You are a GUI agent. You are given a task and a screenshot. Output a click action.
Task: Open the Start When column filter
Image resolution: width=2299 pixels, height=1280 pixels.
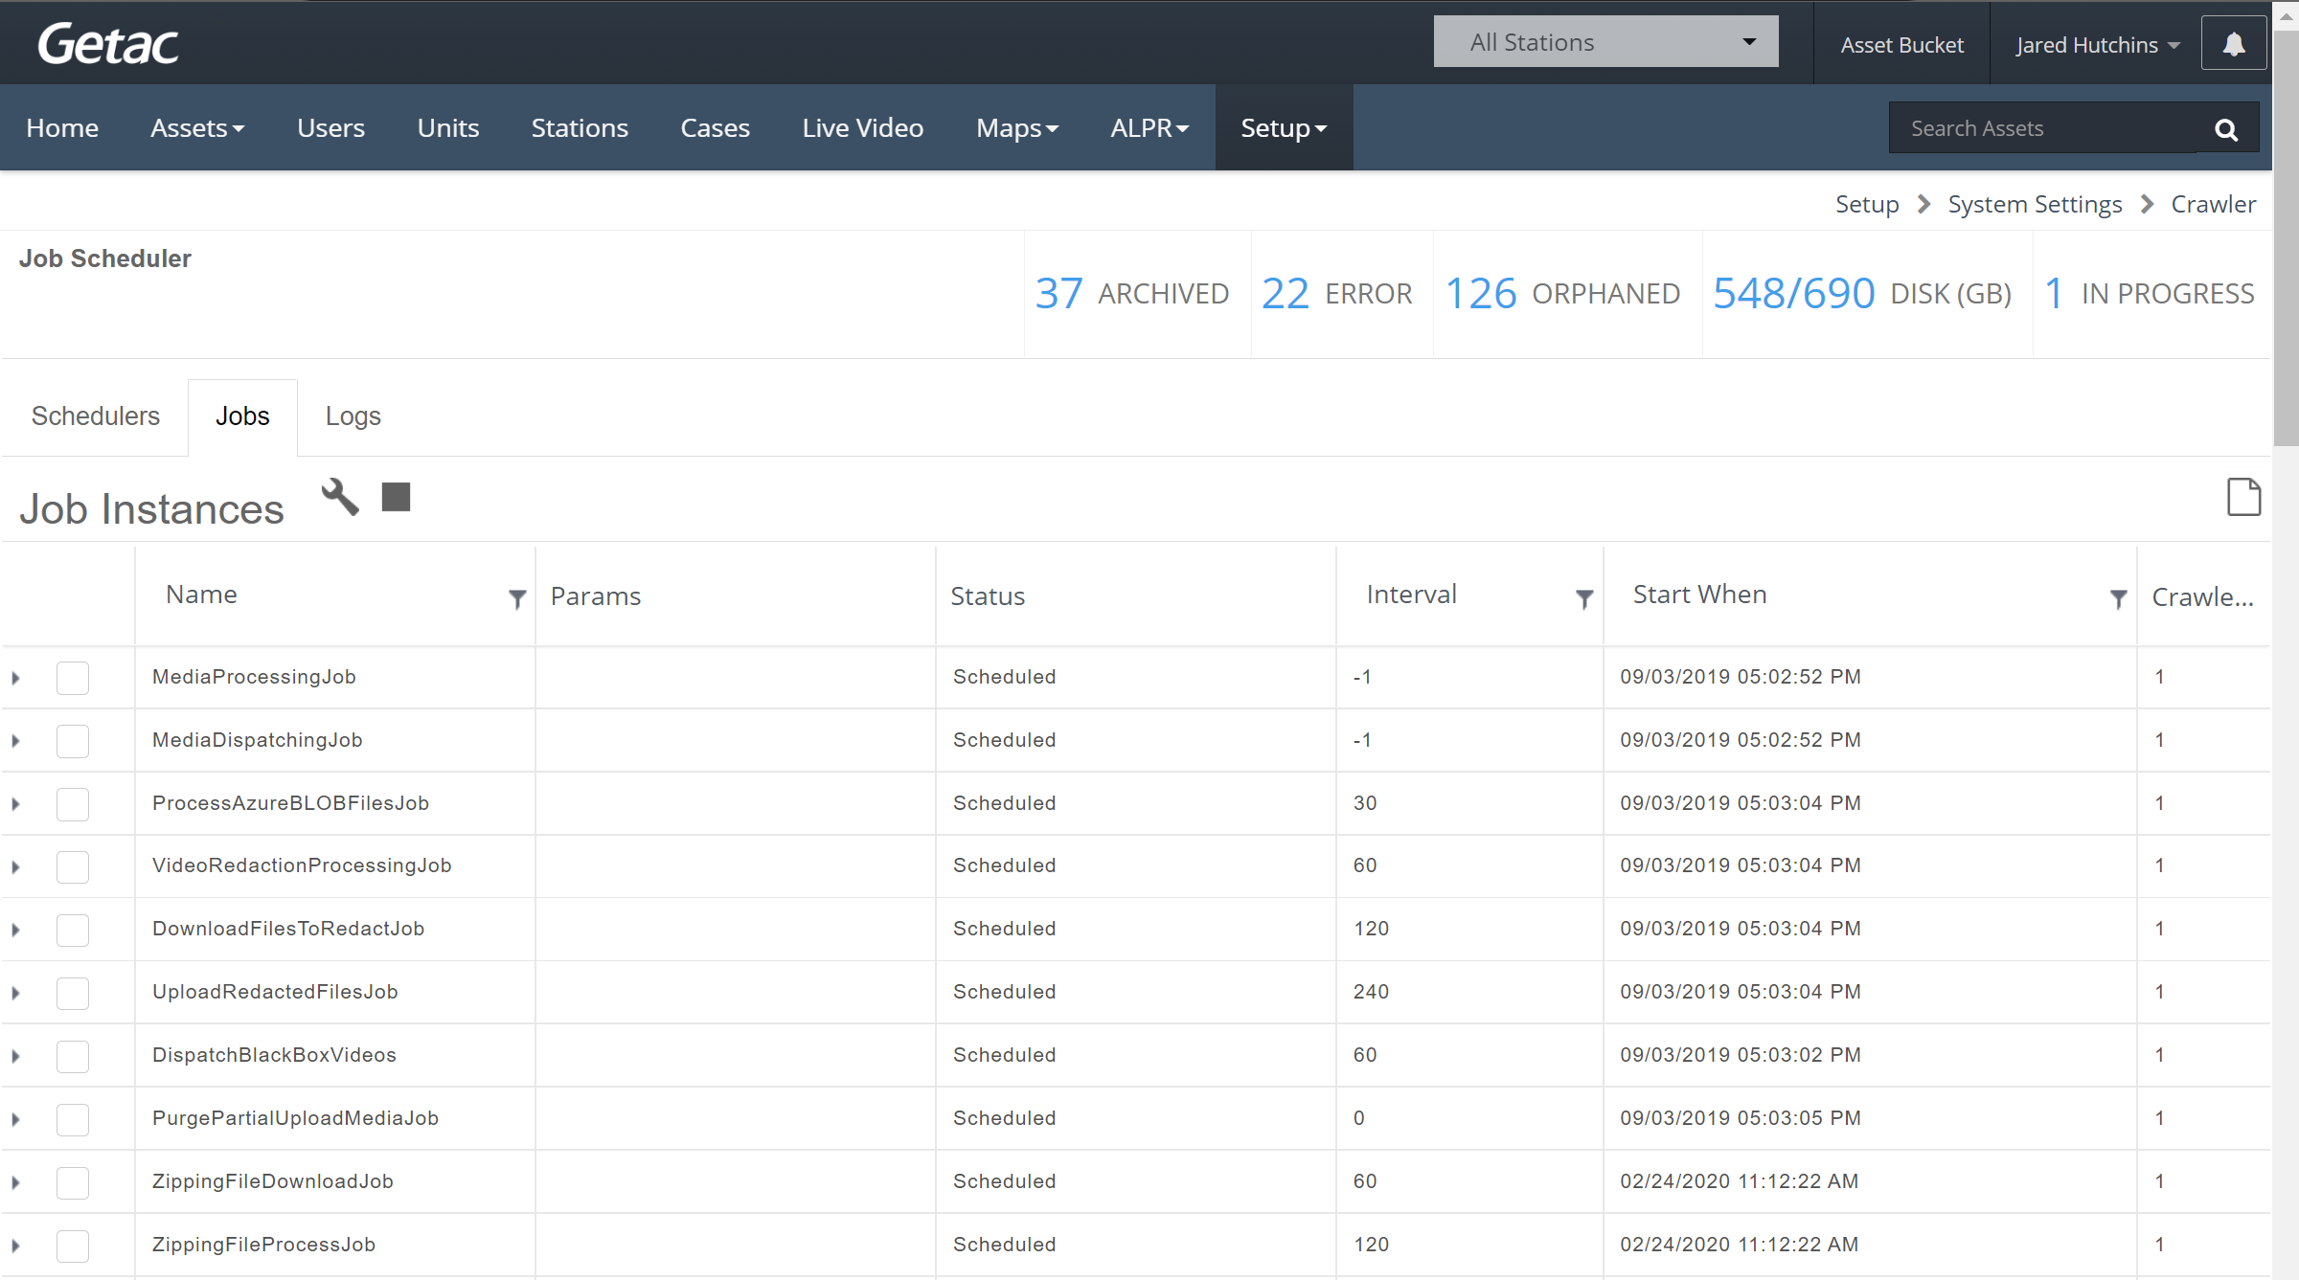[2118, 598]
